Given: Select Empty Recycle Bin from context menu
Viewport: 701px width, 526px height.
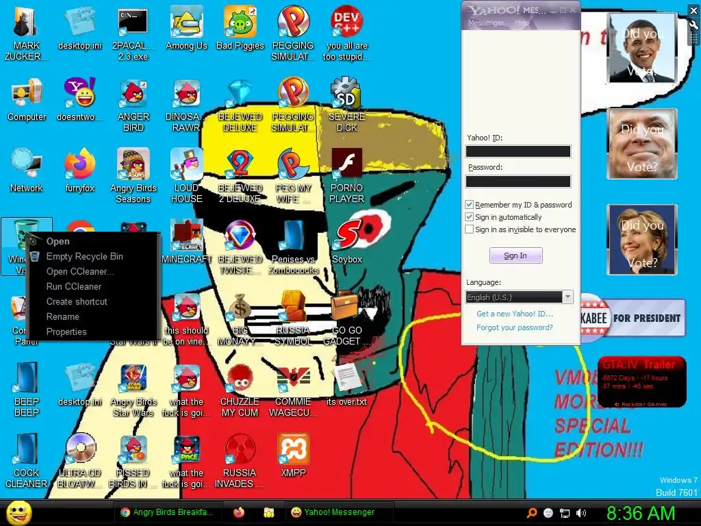Looking at the screenshot, I should pos(93,256).
